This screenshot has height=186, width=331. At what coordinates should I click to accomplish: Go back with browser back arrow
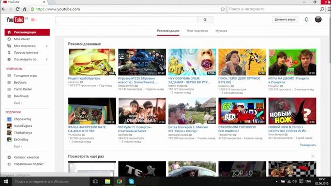(x=4, y=9)
